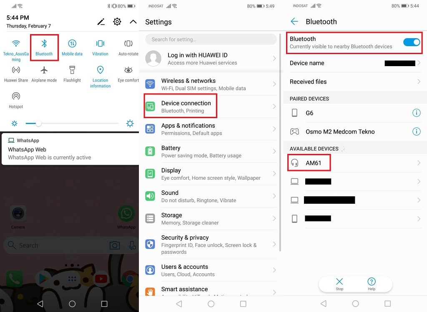Expand chevron on Device connection row

tap(274, 106)
